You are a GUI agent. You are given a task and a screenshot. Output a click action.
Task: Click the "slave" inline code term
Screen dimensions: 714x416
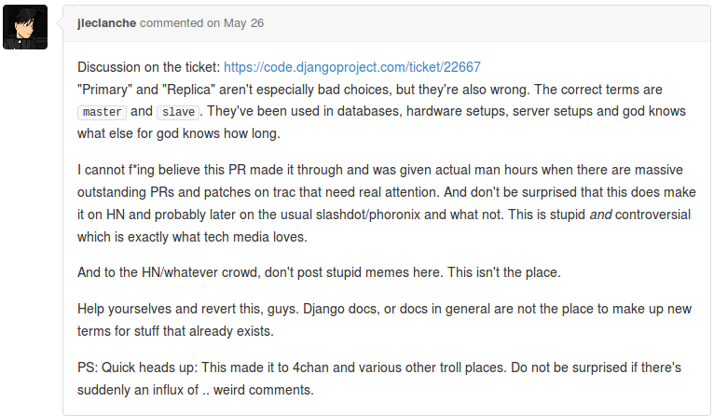tap(177, 112)
